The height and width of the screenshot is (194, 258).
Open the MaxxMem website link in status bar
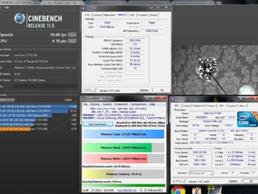point(127,190)
